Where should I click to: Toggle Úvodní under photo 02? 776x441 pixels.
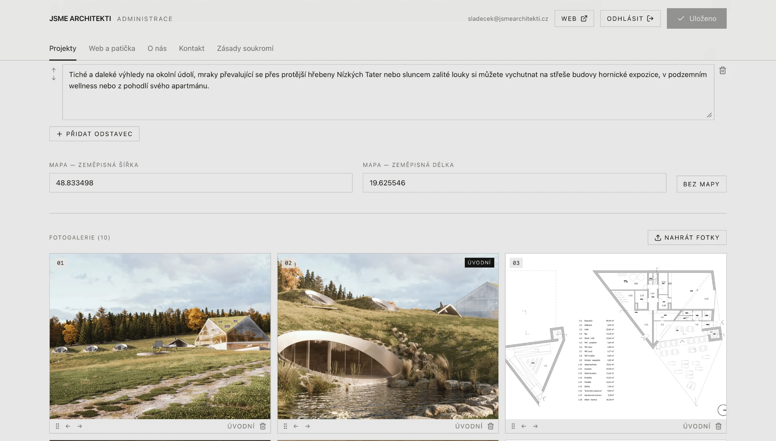point(469,426)
